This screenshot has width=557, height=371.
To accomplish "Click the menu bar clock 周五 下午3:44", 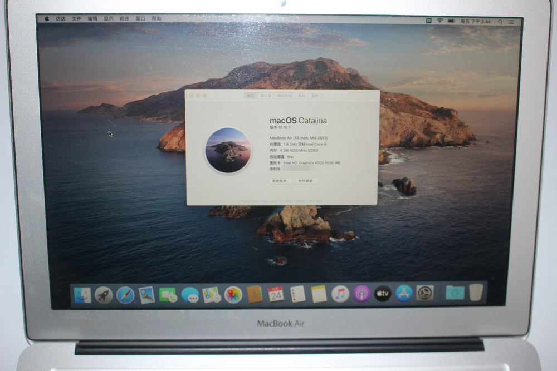I will pos(475,22).
